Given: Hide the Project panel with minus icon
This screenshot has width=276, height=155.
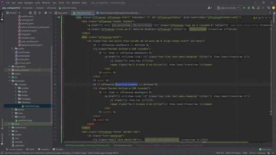Looking at the screenshot, I should tap(50, 13).
